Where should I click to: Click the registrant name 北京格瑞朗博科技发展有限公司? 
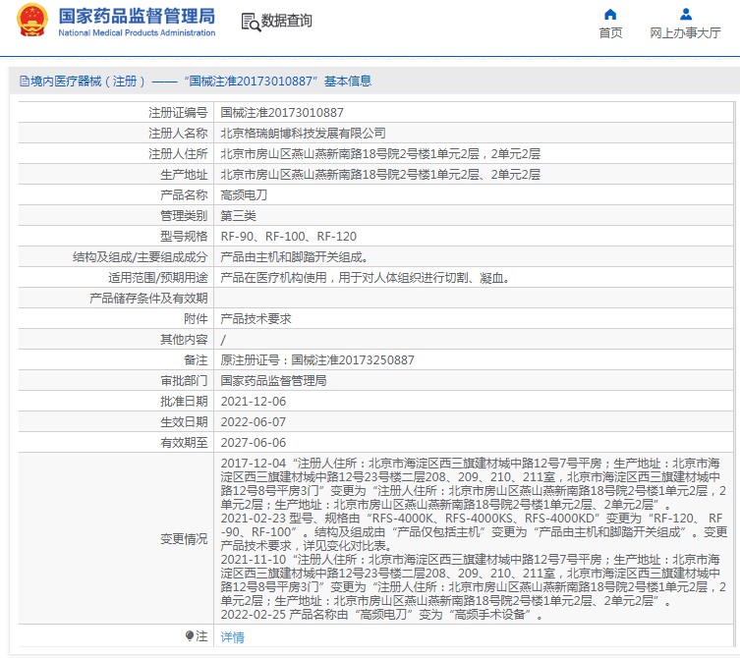pyautogui.click(x=303, y=134)
